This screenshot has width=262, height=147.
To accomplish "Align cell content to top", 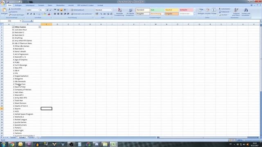I will pos(55,10).
